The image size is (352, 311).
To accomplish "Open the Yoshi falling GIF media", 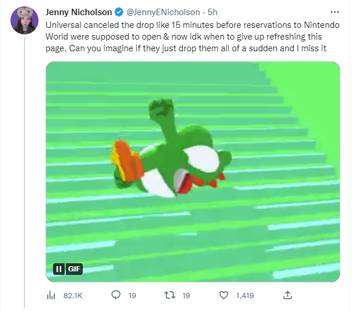I will point(193,172).
